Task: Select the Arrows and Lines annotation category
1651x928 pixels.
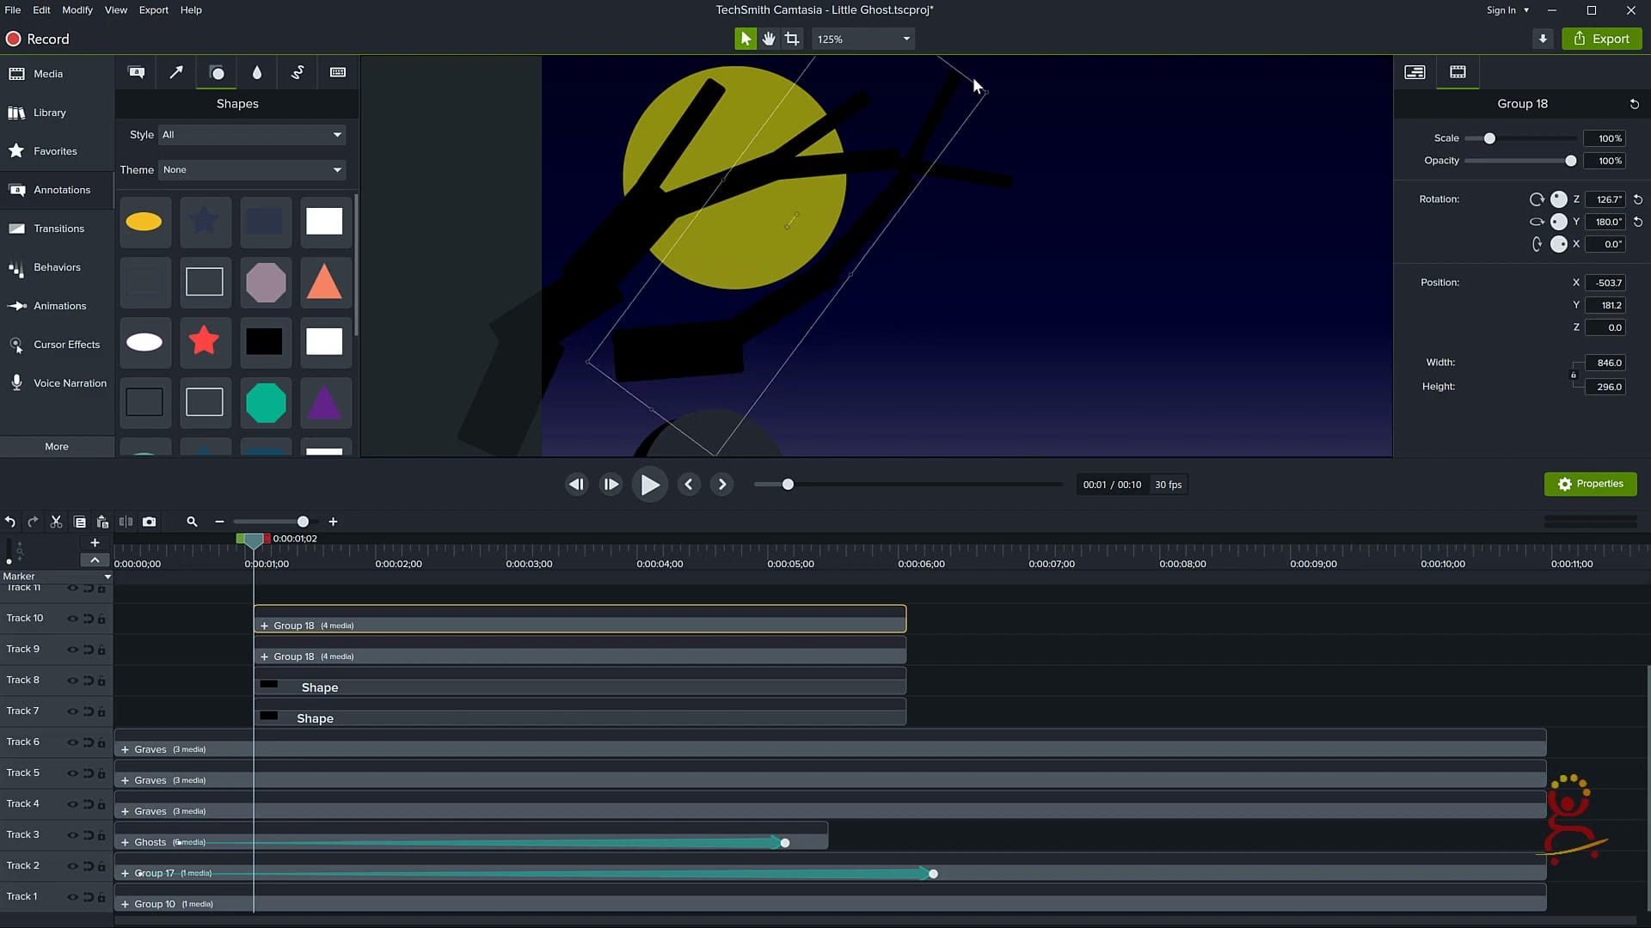Action: click(x=175, y=72)
